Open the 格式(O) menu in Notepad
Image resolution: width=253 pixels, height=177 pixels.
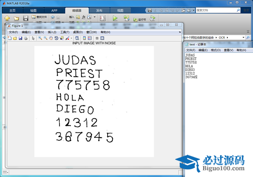tap(216, 50)
